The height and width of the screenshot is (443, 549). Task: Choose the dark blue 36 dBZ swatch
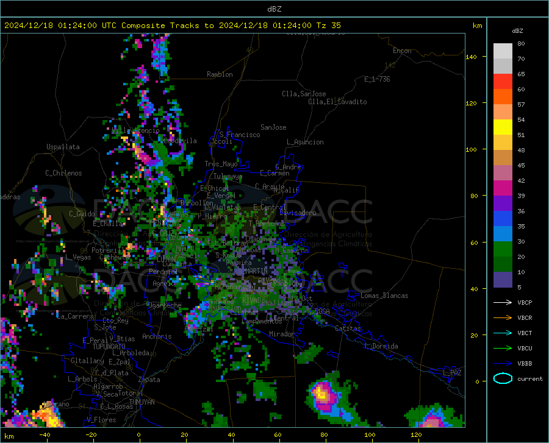coord(503,219)
